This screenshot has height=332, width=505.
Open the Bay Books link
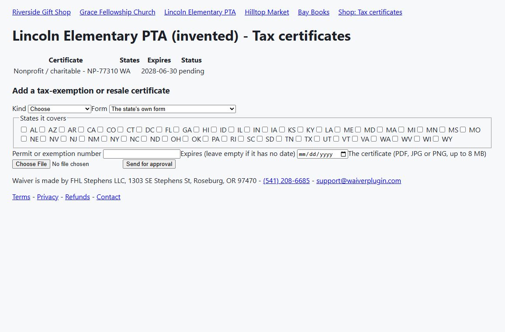pos(314,12)
